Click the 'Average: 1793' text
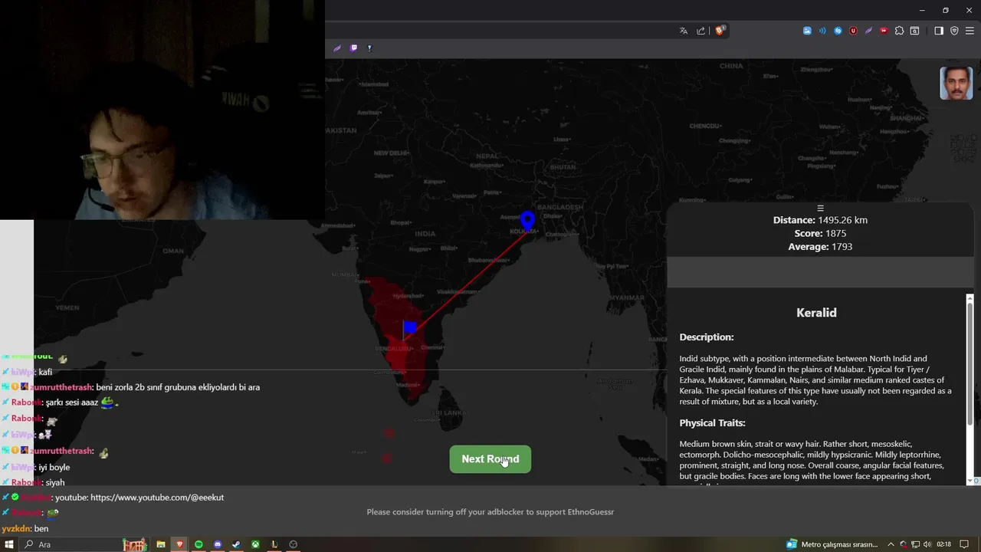This screenshot has height=552, width=981. point(820,247)
